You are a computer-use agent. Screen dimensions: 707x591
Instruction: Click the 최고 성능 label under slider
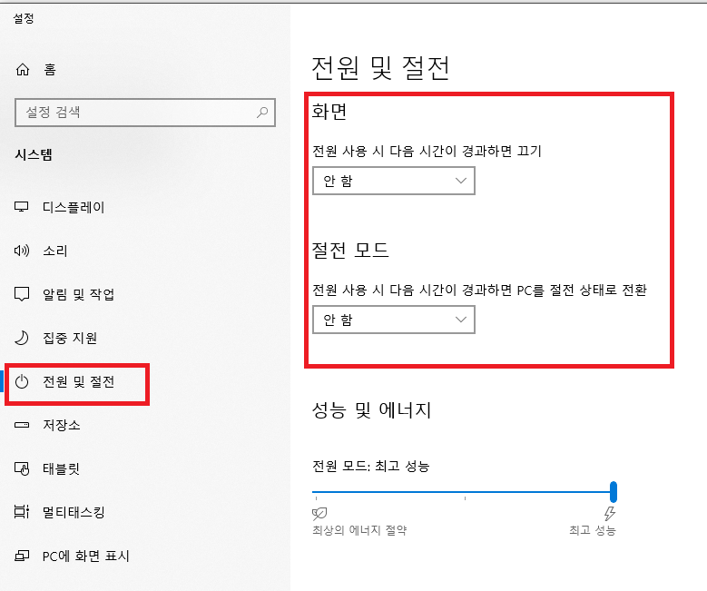click(592, 529)
